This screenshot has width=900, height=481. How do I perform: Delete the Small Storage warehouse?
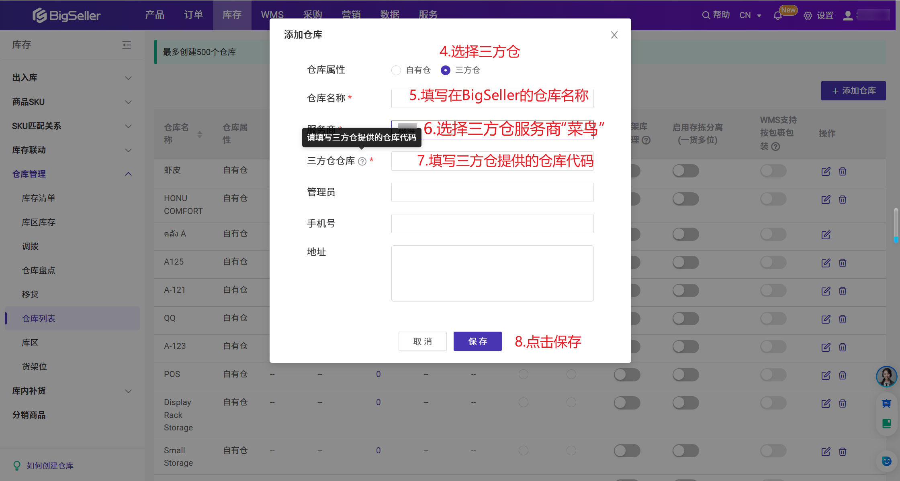coord(843,452)
